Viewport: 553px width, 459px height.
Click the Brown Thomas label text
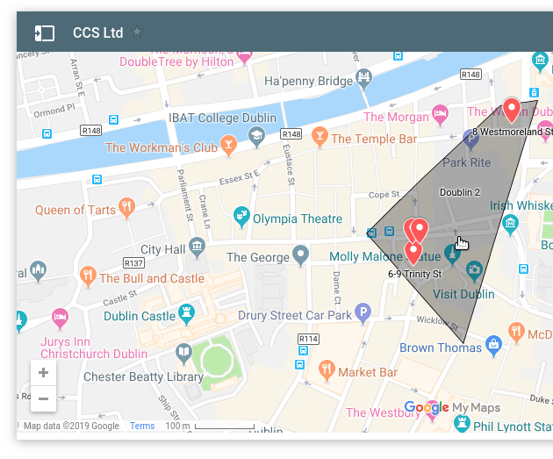click(441, 348)
